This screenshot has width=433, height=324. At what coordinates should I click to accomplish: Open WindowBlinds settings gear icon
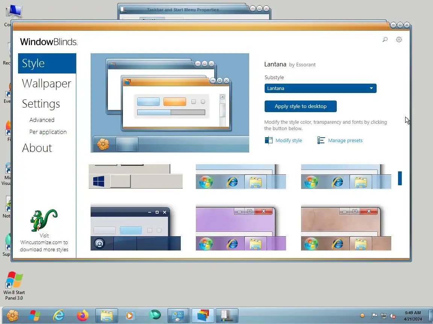click(399, 40)
